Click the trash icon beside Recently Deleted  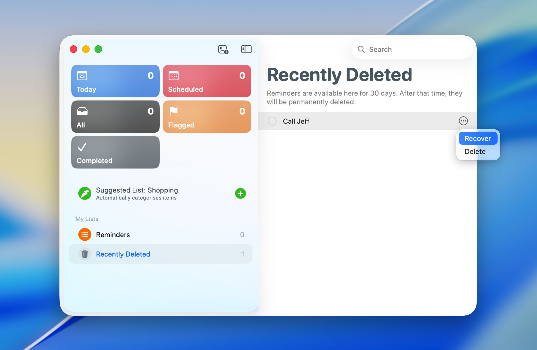pos(85,254)
